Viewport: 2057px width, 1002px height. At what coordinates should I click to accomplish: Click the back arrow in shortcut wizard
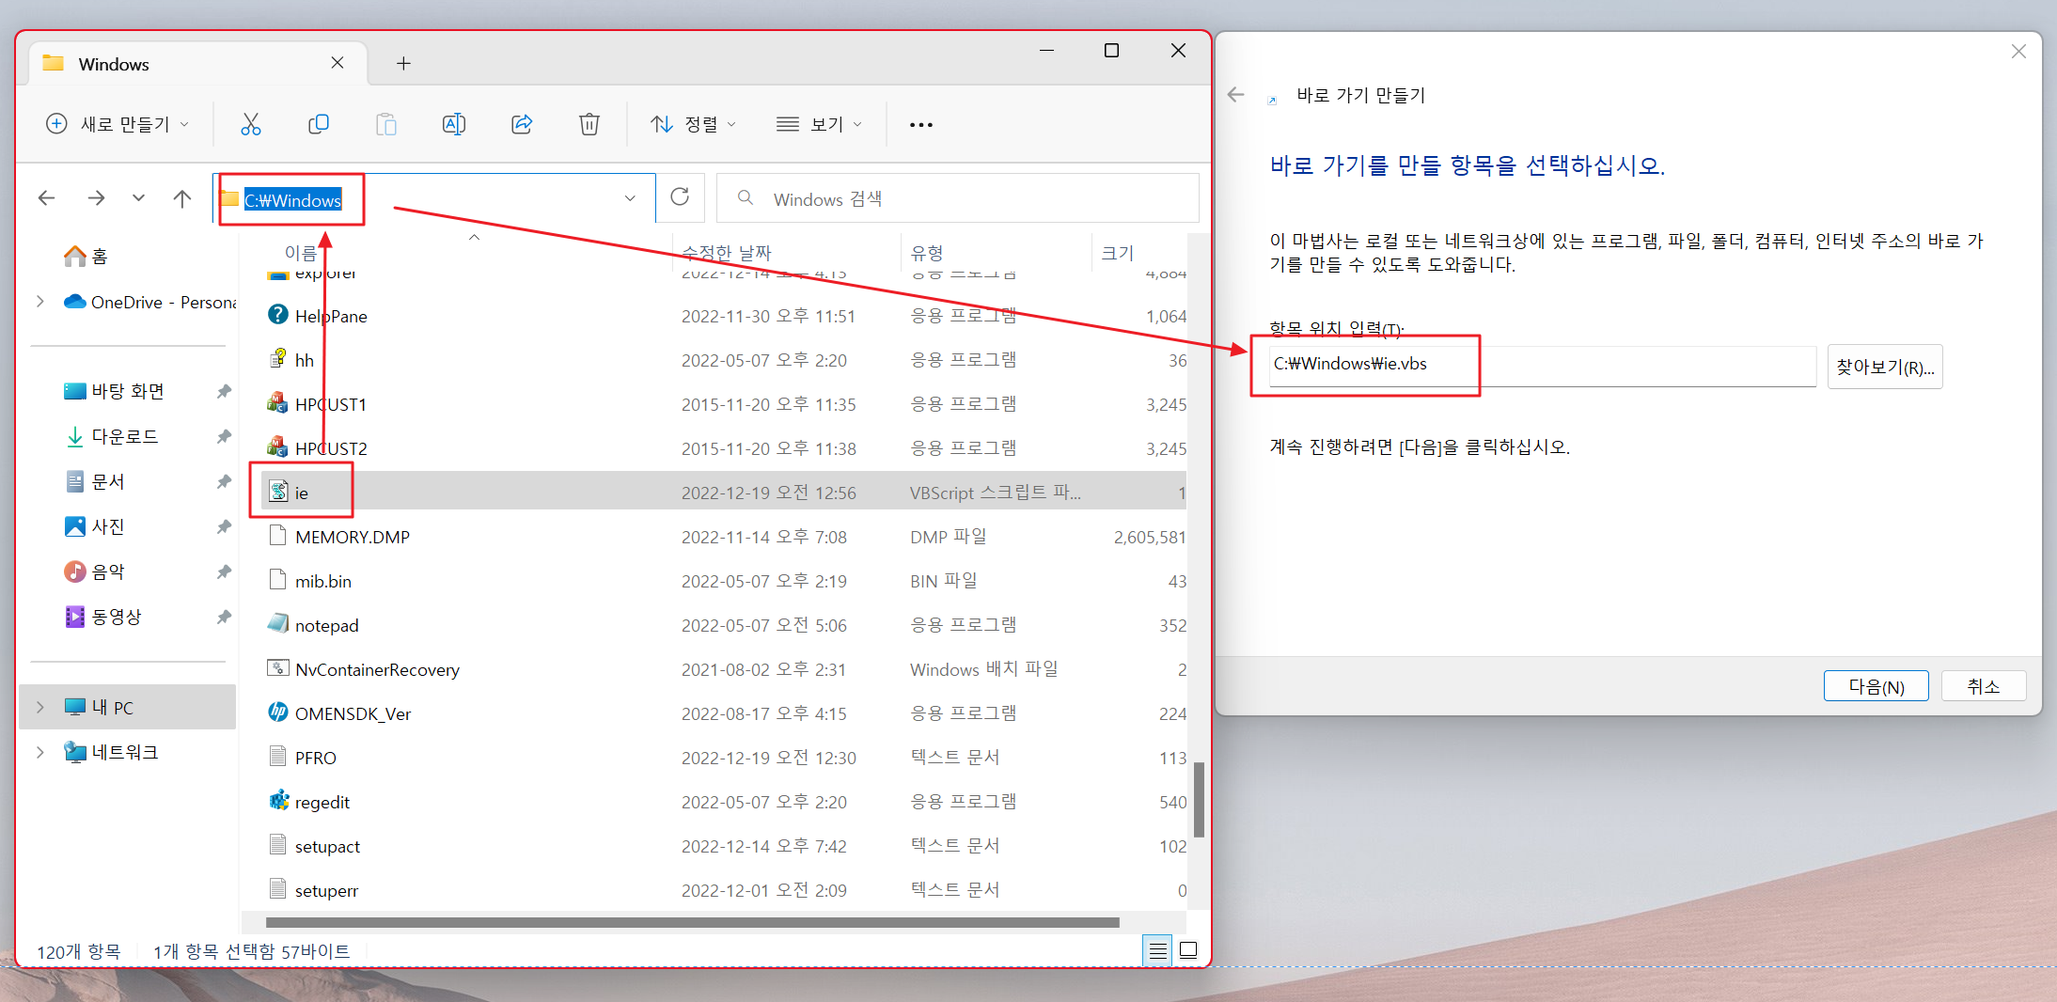click(1236, 95)
